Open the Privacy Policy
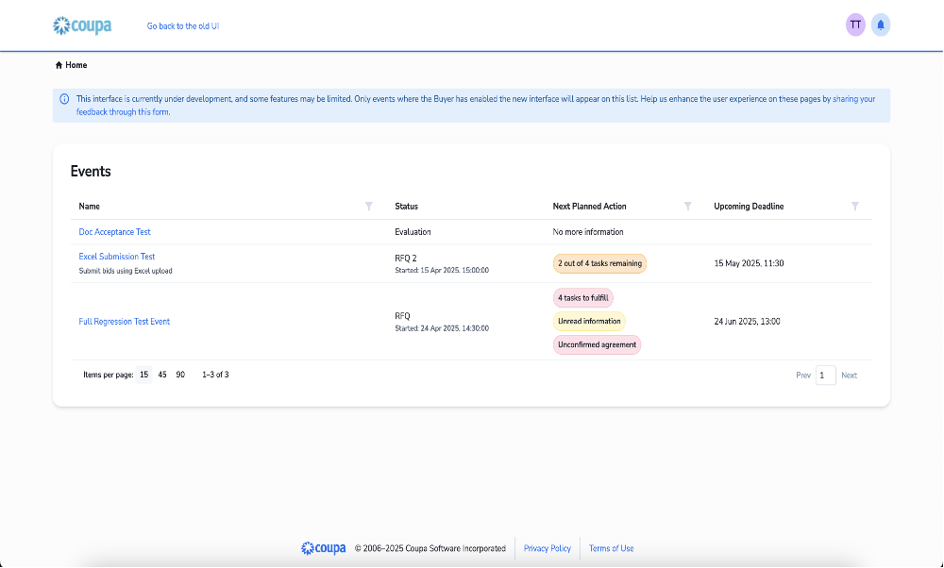Viewport: 944px width, 568px height. 547,548
